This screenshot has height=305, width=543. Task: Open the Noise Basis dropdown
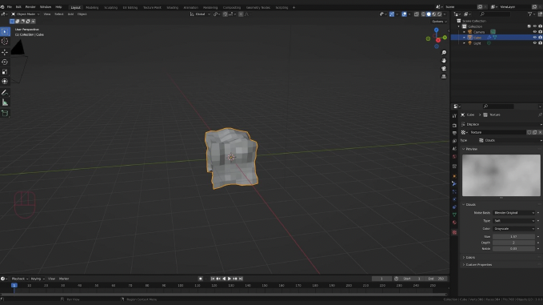pyautogui.click(x=514, y=213)
